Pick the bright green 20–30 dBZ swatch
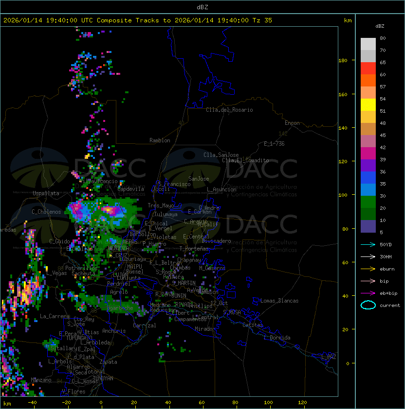Image resolution: width=405 pixels, height=409 pixels. click(x=368, y=202)
